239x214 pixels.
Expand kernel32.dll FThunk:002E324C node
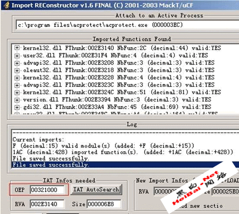(x=17, y=92)
